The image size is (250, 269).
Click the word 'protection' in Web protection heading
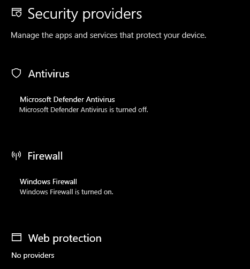pos(77,239)
